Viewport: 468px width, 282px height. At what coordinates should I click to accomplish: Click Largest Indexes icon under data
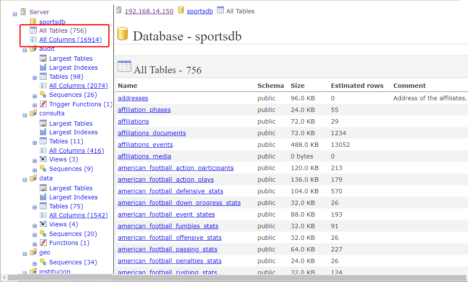point(43,197)
